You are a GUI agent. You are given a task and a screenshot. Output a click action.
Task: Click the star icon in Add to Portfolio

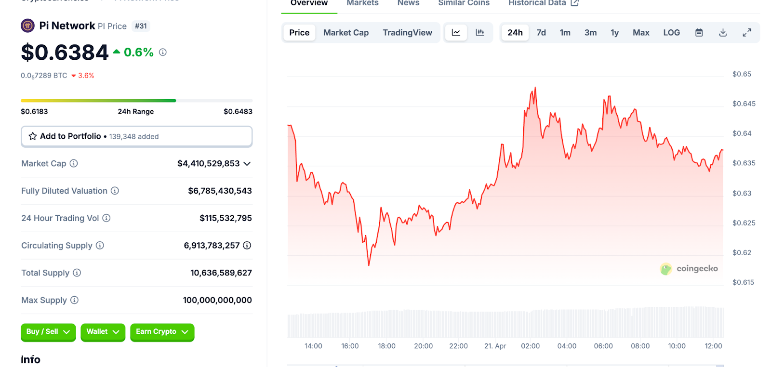[33, 136]
